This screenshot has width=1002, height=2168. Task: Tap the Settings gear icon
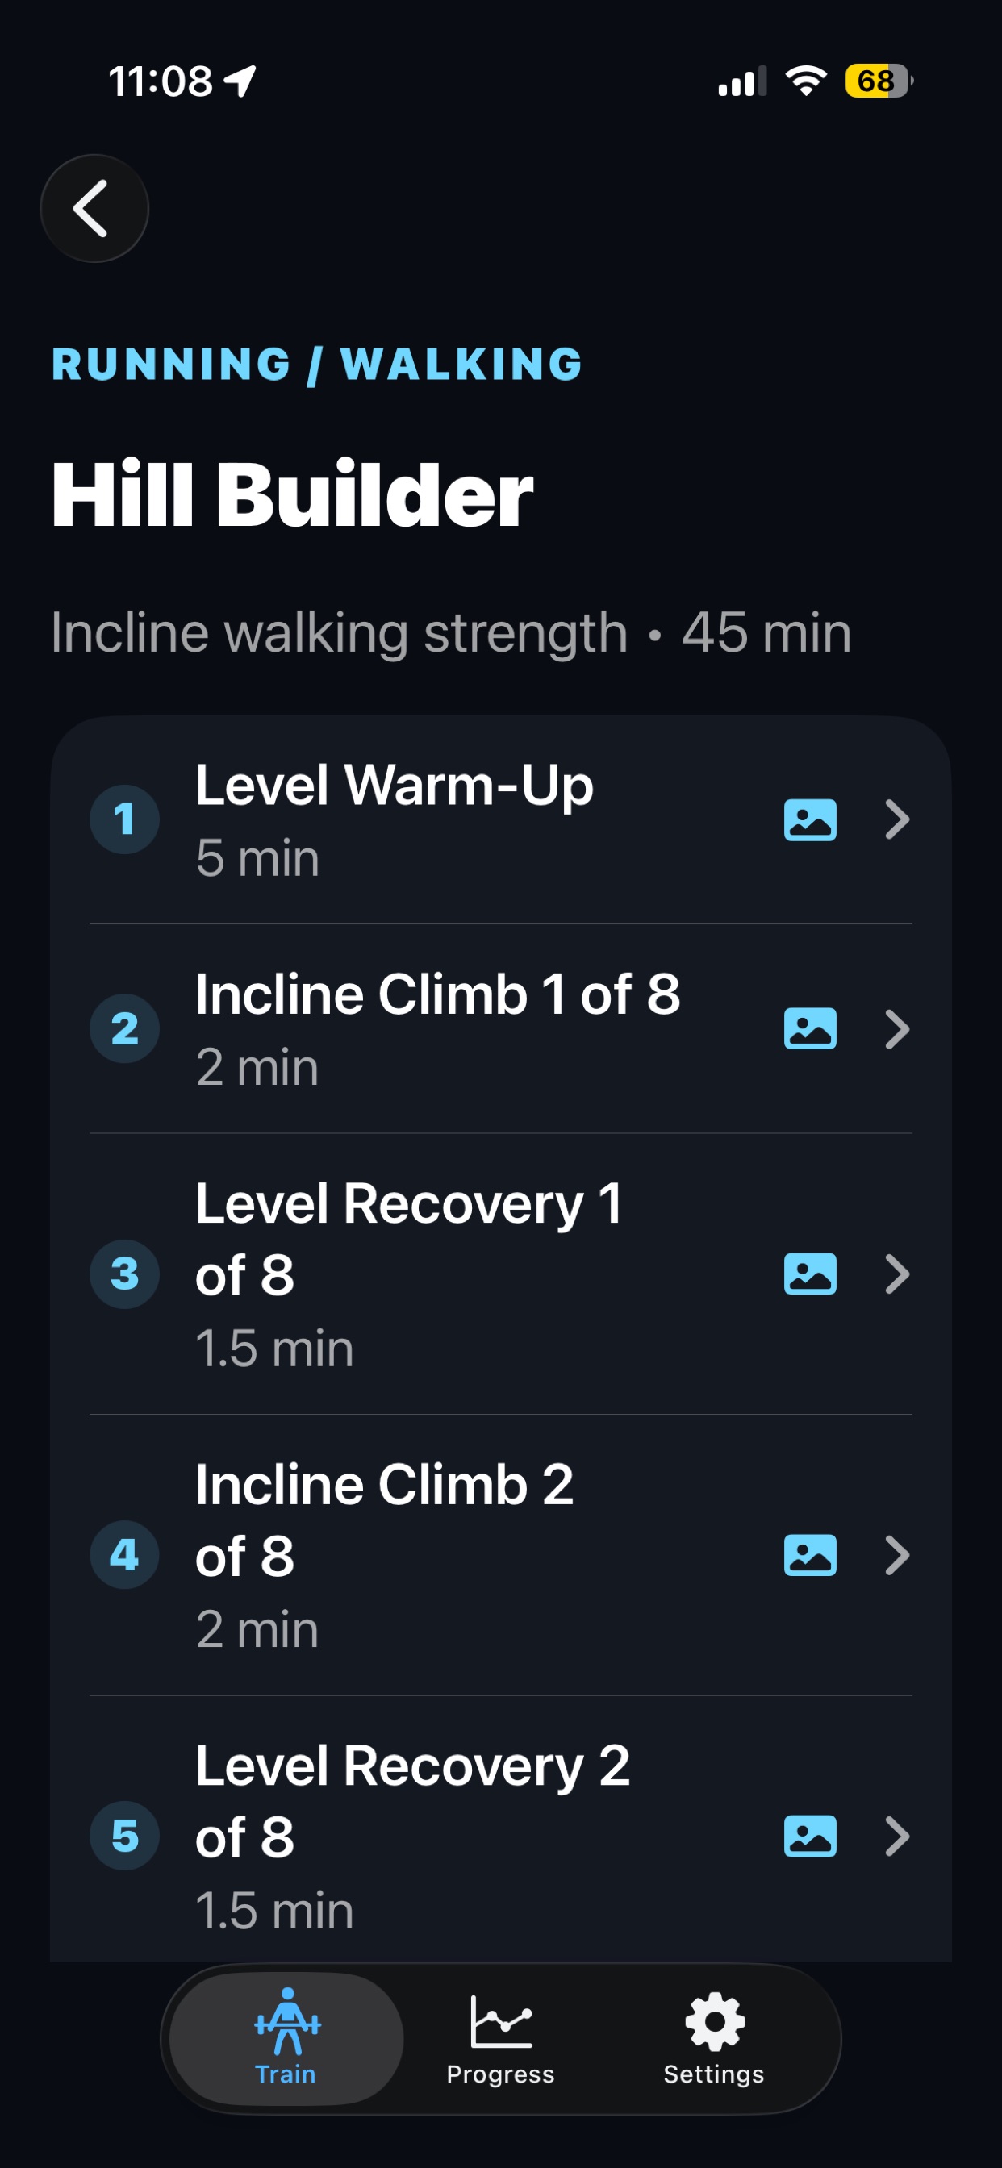point(714,2021)
